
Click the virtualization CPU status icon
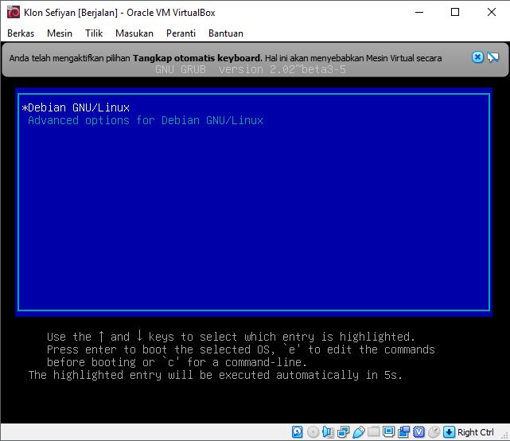click(419, 432)
